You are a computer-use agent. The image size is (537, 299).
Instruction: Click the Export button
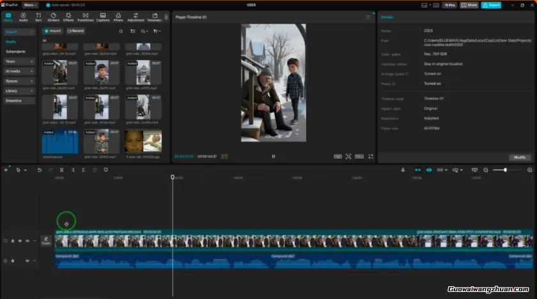(x=491, y=4)
